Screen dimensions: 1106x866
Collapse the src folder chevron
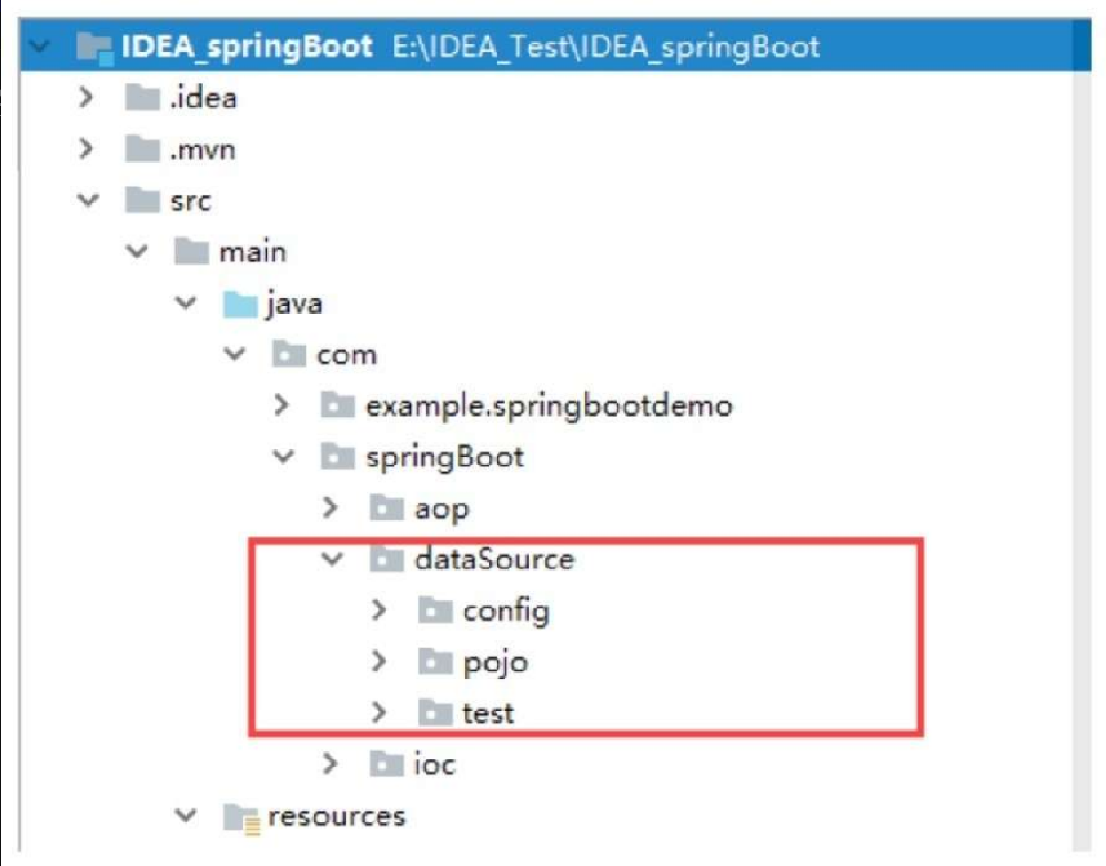pyautogui.click(x=88, y=200)
